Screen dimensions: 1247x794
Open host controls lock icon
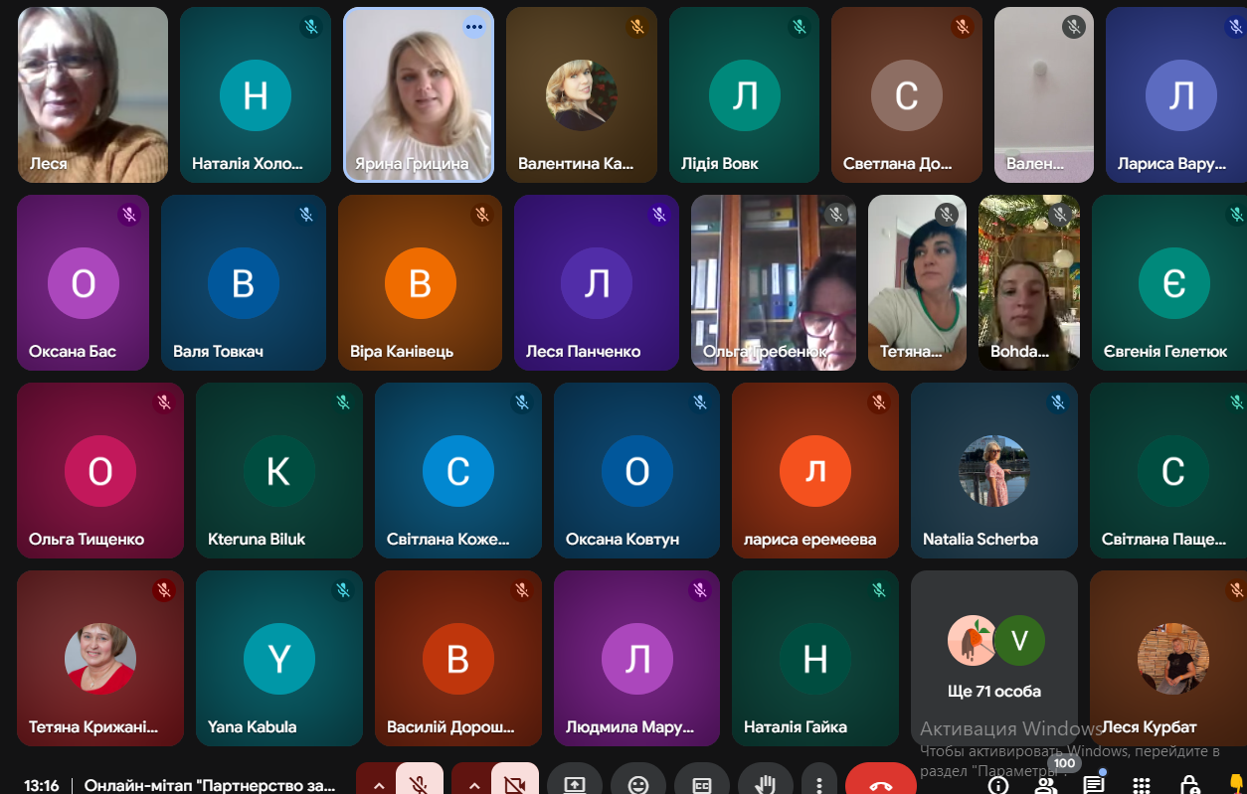[x=1189, y=785]
